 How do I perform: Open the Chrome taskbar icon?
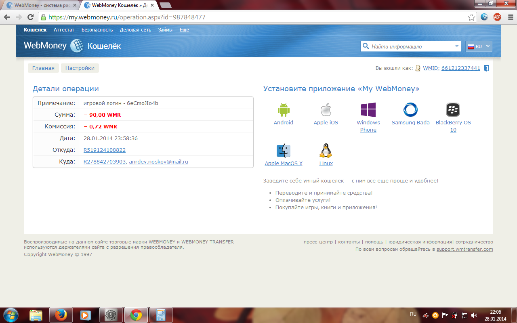point(136,315)
